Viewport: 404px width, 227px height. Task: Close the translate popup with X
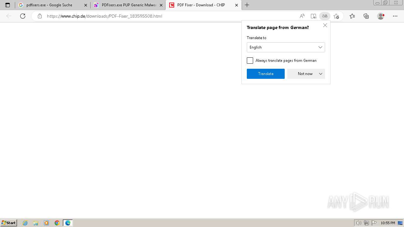[x=325, y=25]
